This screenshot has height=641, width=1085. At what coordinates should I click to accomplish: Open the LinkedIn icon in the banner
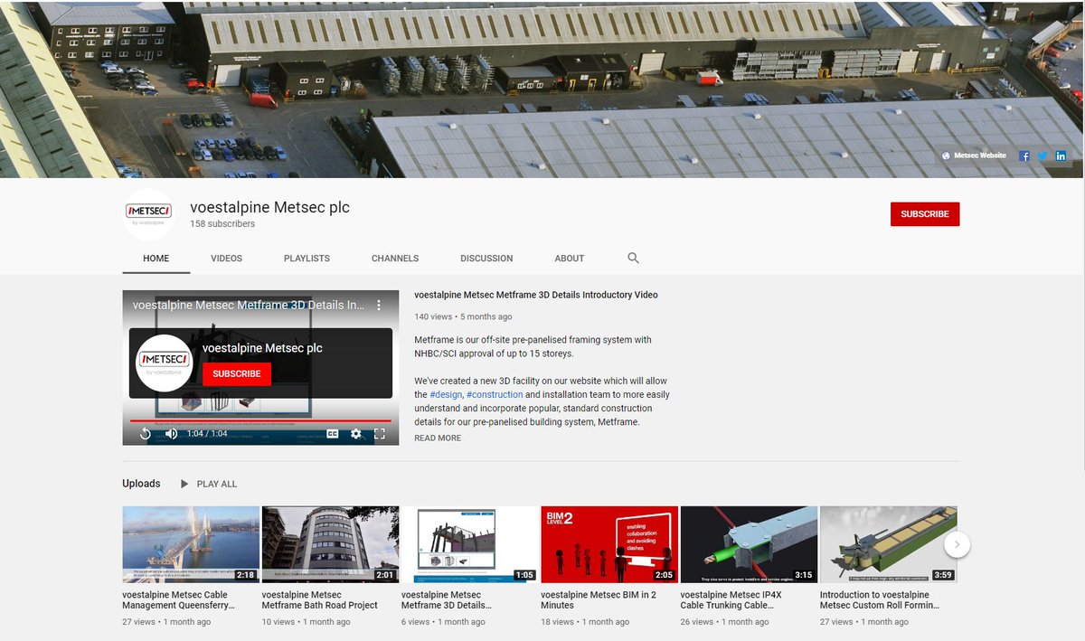[x=1061, y=156]
